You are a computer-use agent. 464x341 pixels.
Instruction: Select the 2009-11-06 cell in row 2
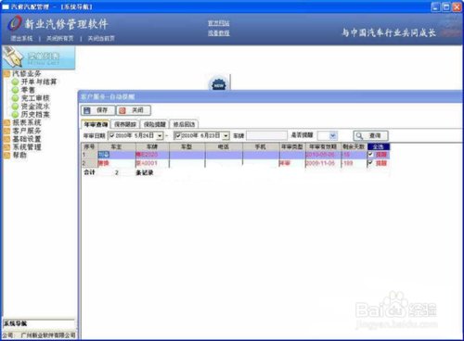coord(323,163)
